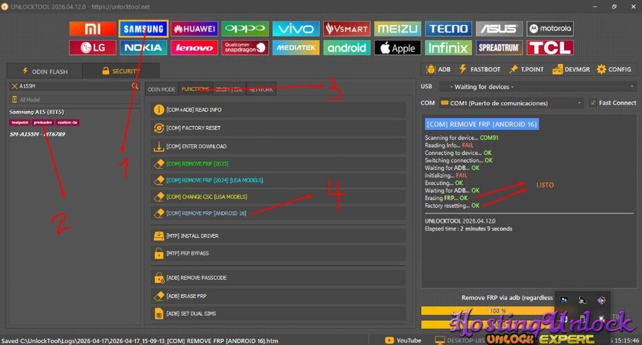Choose the Infinix brand icon
Viewport: 642px width, 345px height.
pos(448,48)
